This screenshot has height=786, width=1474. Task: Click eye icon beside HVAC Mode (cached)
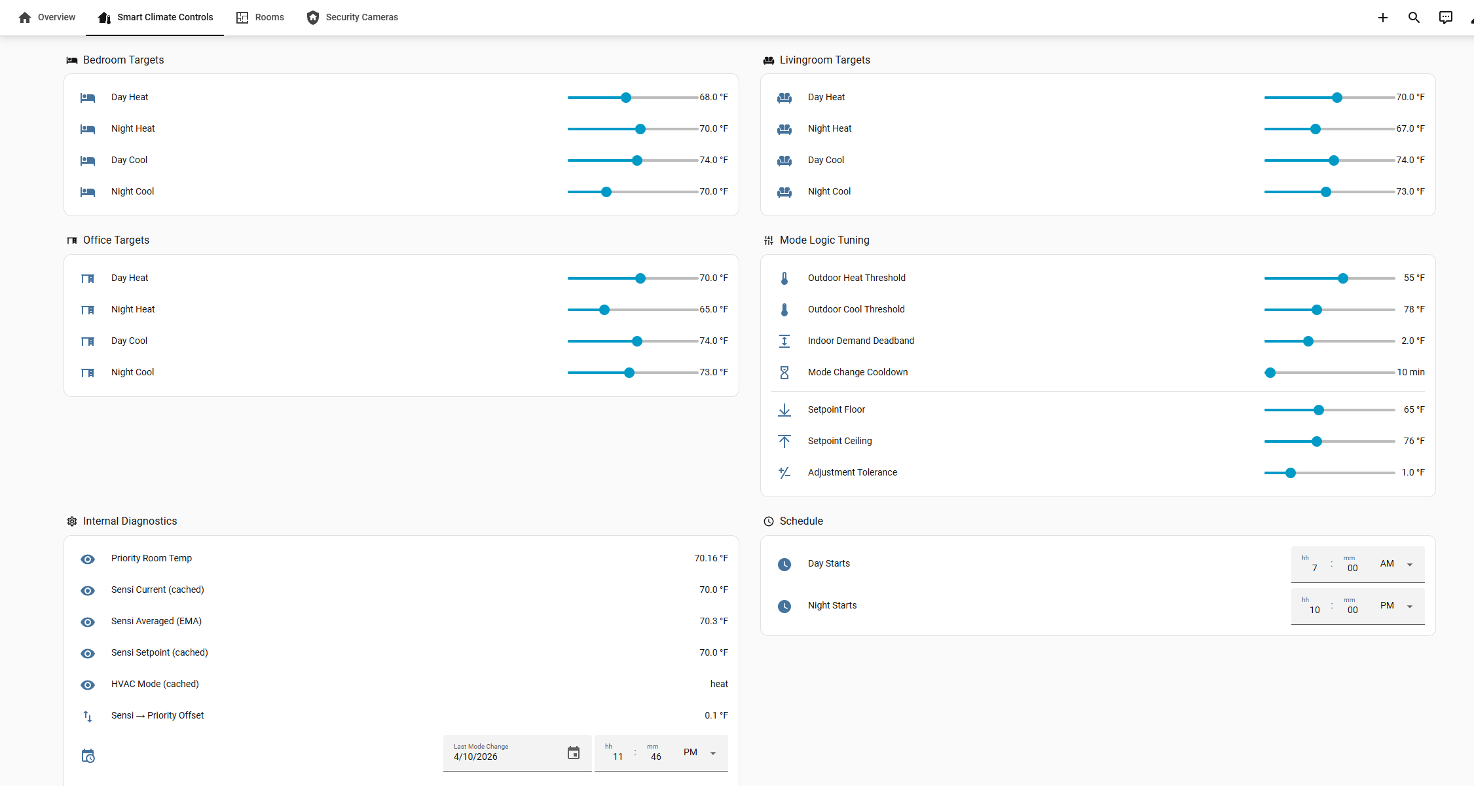[x=88, y=684]
